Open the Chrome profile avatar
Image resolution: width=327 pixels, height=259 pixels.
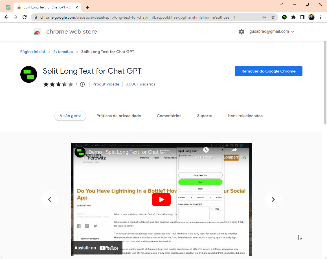311,17
